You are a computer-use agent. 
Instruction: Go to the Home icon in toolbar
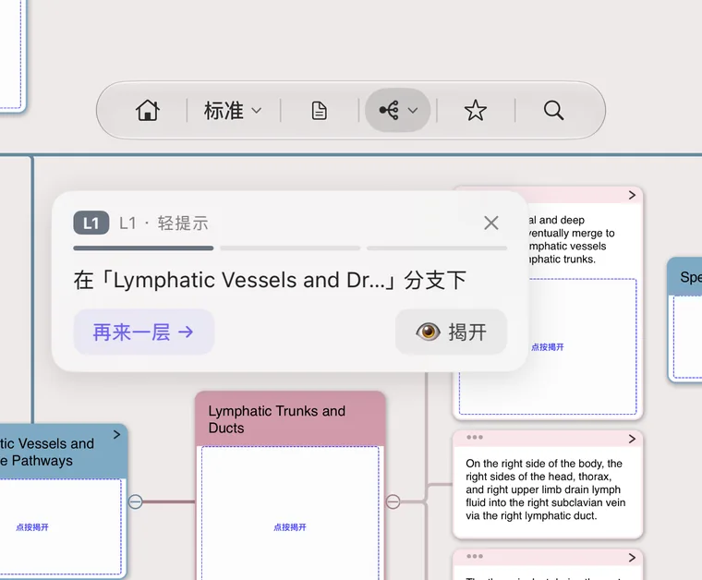pyautogui.click(x=147, y=110)
